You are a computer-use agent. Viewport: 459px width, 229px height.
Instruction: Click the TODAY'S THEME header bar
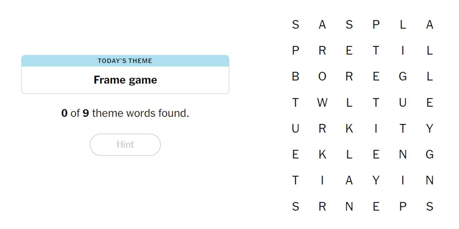point(125,61)
